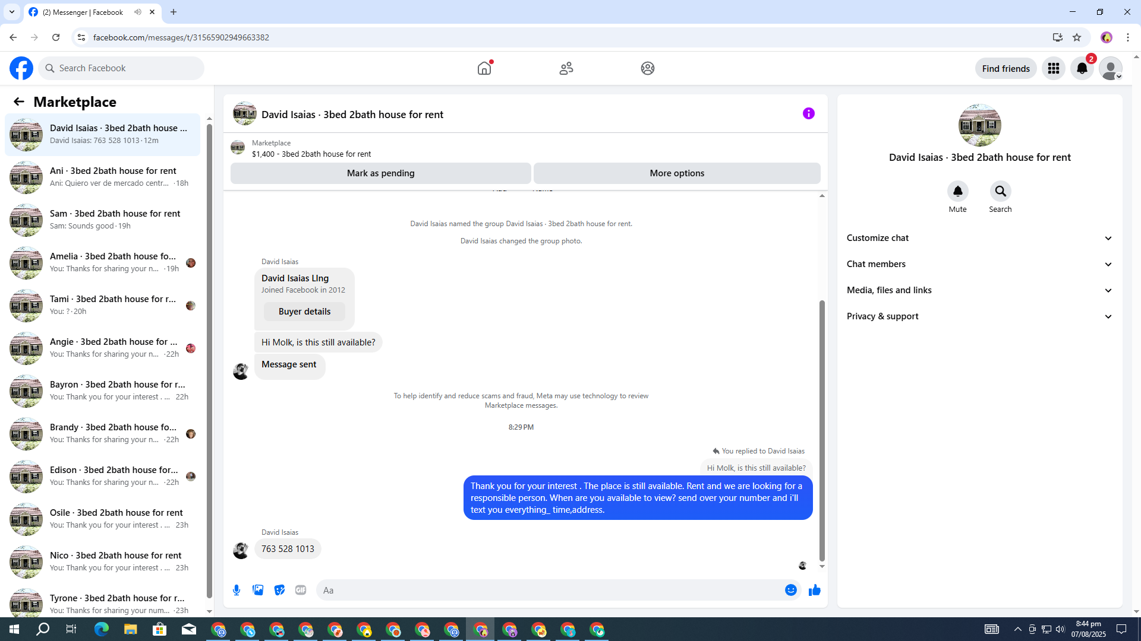Image resolution: width=1141 pixels, height=641 pixels.
Task: Go back from Marketplace chats list
Action: click(x=19, y=101)
